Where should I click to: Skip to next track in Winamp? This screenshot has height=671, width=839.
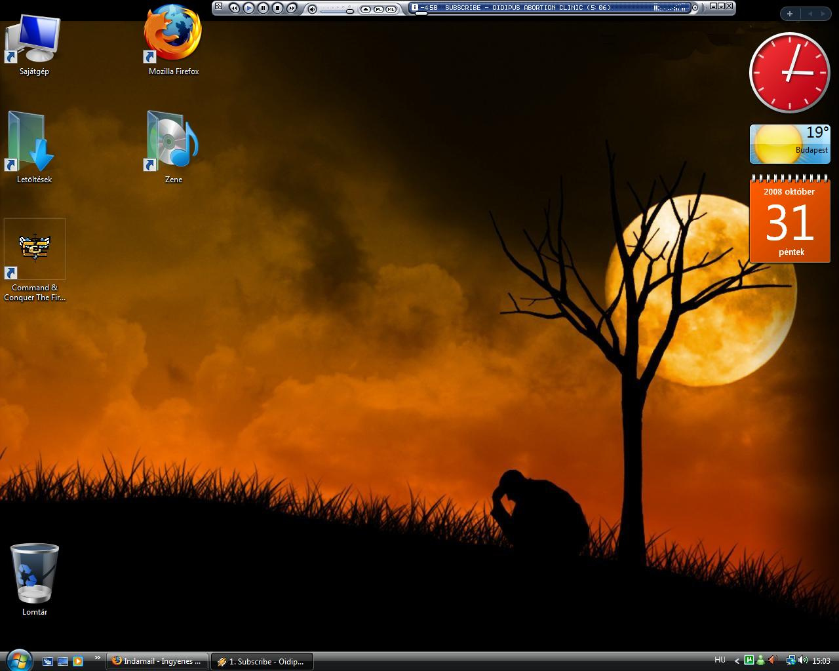292,8
